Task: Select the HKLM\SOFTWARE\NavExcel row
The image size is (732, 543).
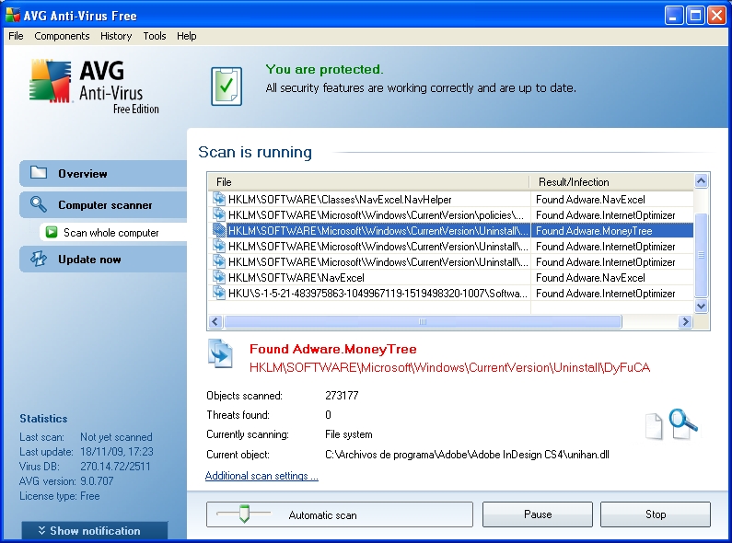Action: (451, 278)
